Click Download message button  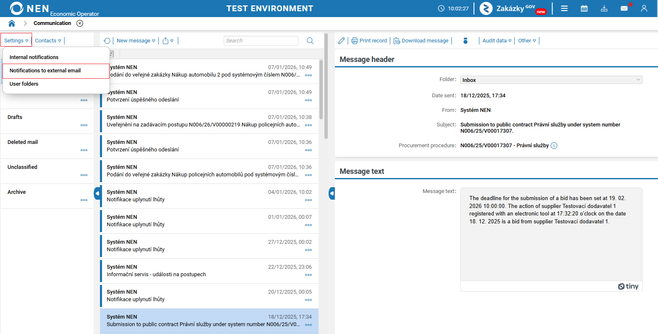coord(421,40)
